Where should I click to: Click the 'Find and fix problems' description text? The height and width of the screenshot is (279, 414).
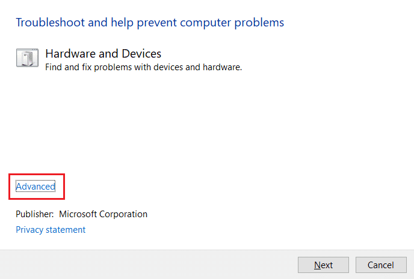click(x=143, y=67)
